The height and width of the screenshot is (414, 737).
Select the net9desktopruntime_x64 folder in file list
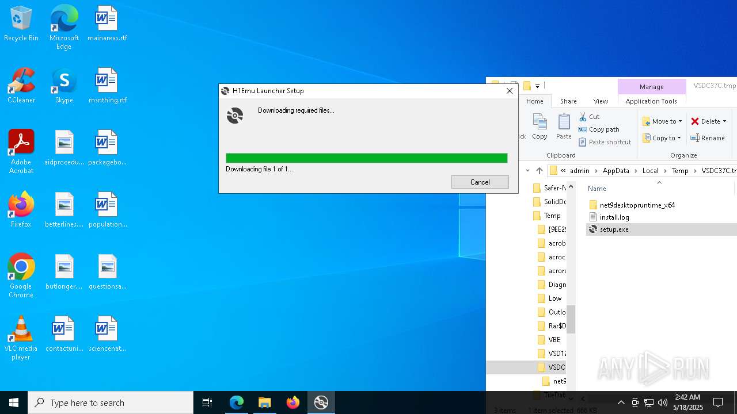(637, 205)
